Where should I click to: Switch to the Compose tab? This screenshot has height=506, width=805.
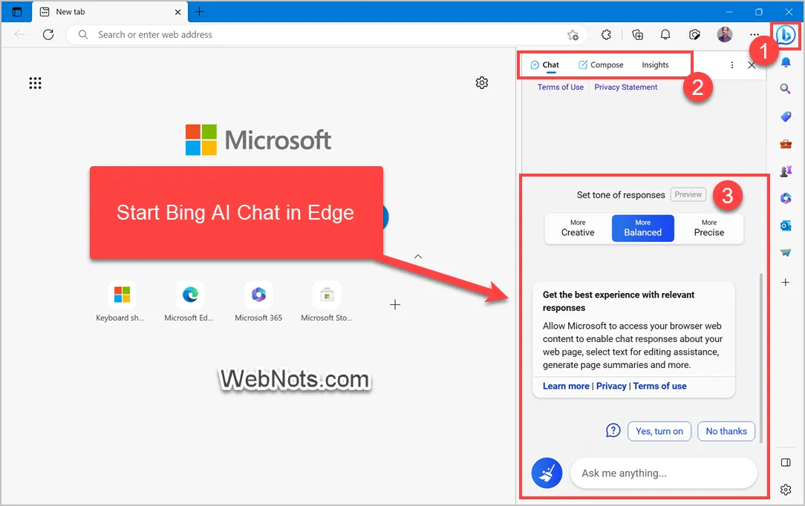pyautogui.click(x=602, y=65)
